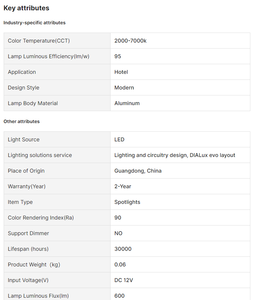
Task: Click the "Industry-specific attributes" subheading
Action: point(34,23)
